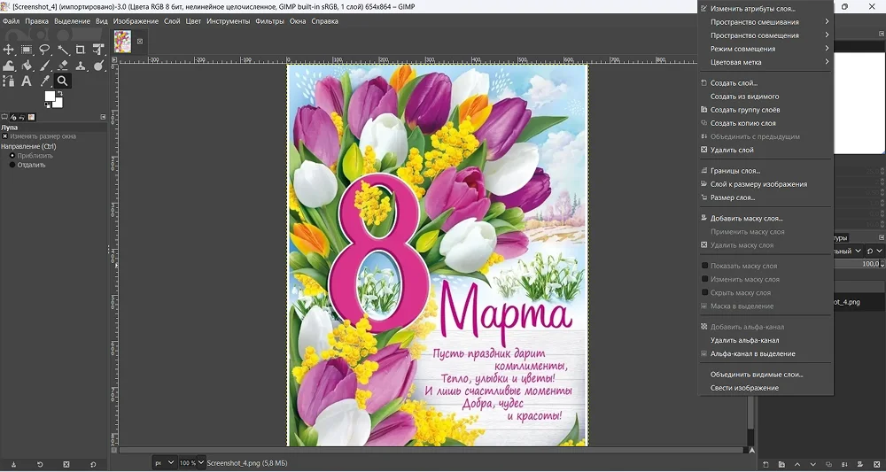
Task: Click the foreground color swatch
Action: [51, 97]
